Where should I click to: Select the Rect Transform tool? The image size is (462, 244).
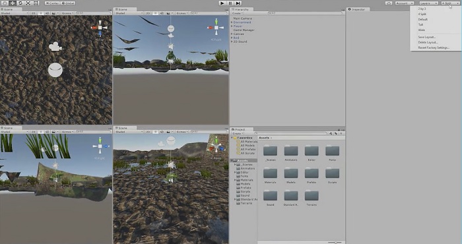click(36, 3)
